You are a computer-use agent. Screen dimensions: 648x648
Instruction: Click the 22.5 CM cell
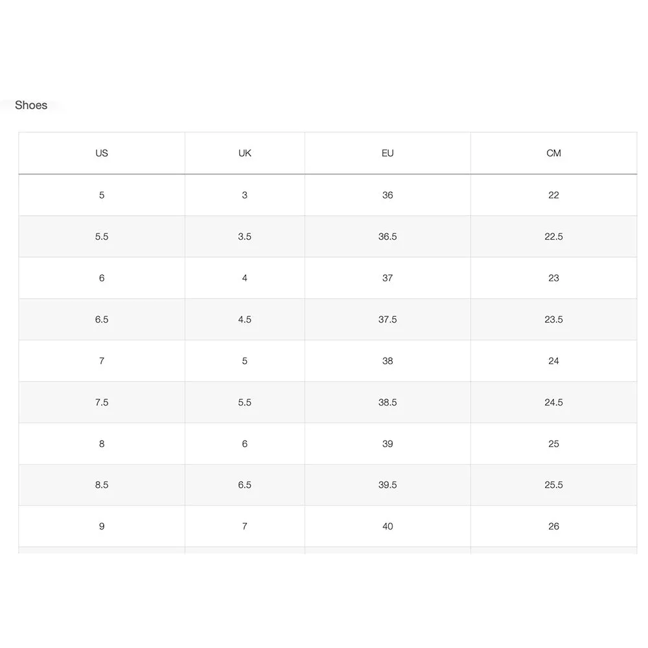pos(554,237)
